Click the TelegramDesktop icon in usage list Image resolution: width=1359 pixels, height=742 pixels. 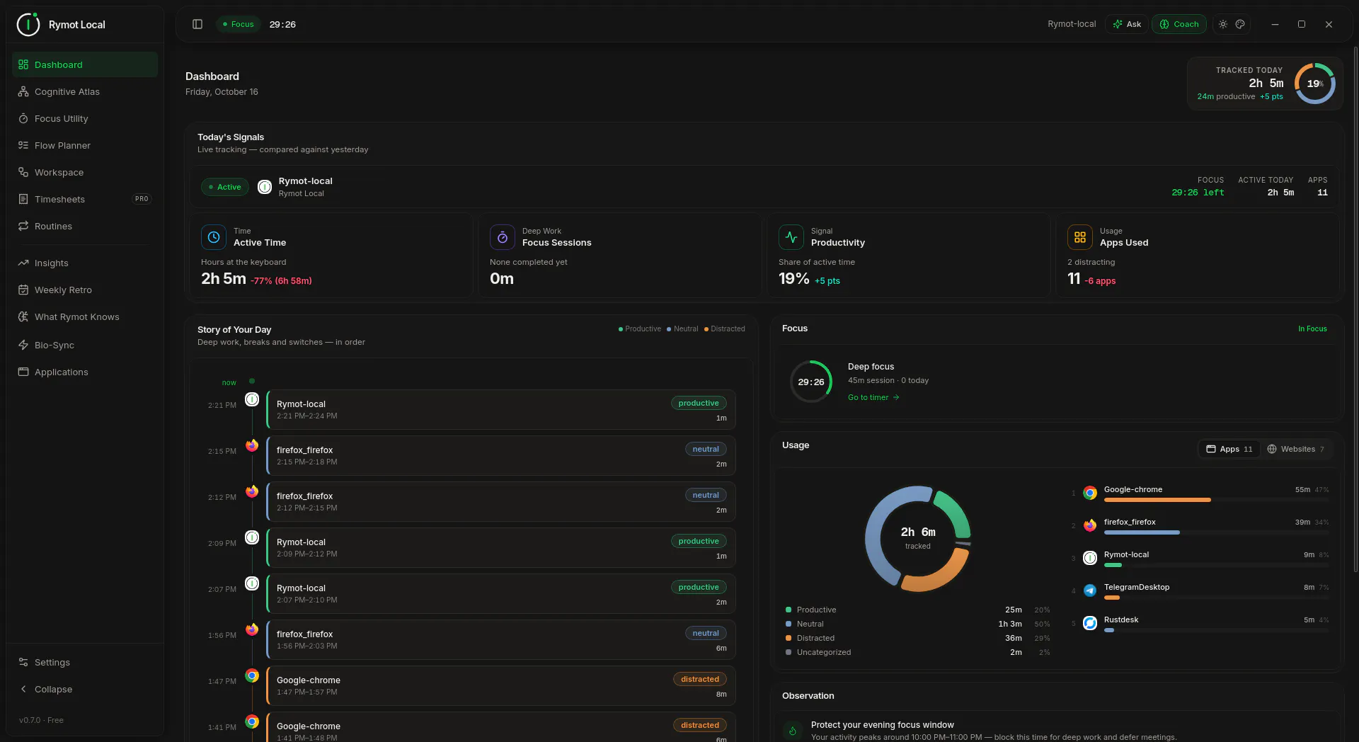click(1090, 590)
